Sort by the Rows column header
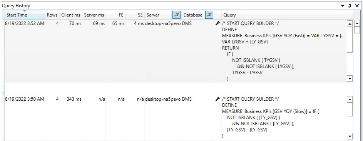363x141 pixels. (x=52, y=15)
